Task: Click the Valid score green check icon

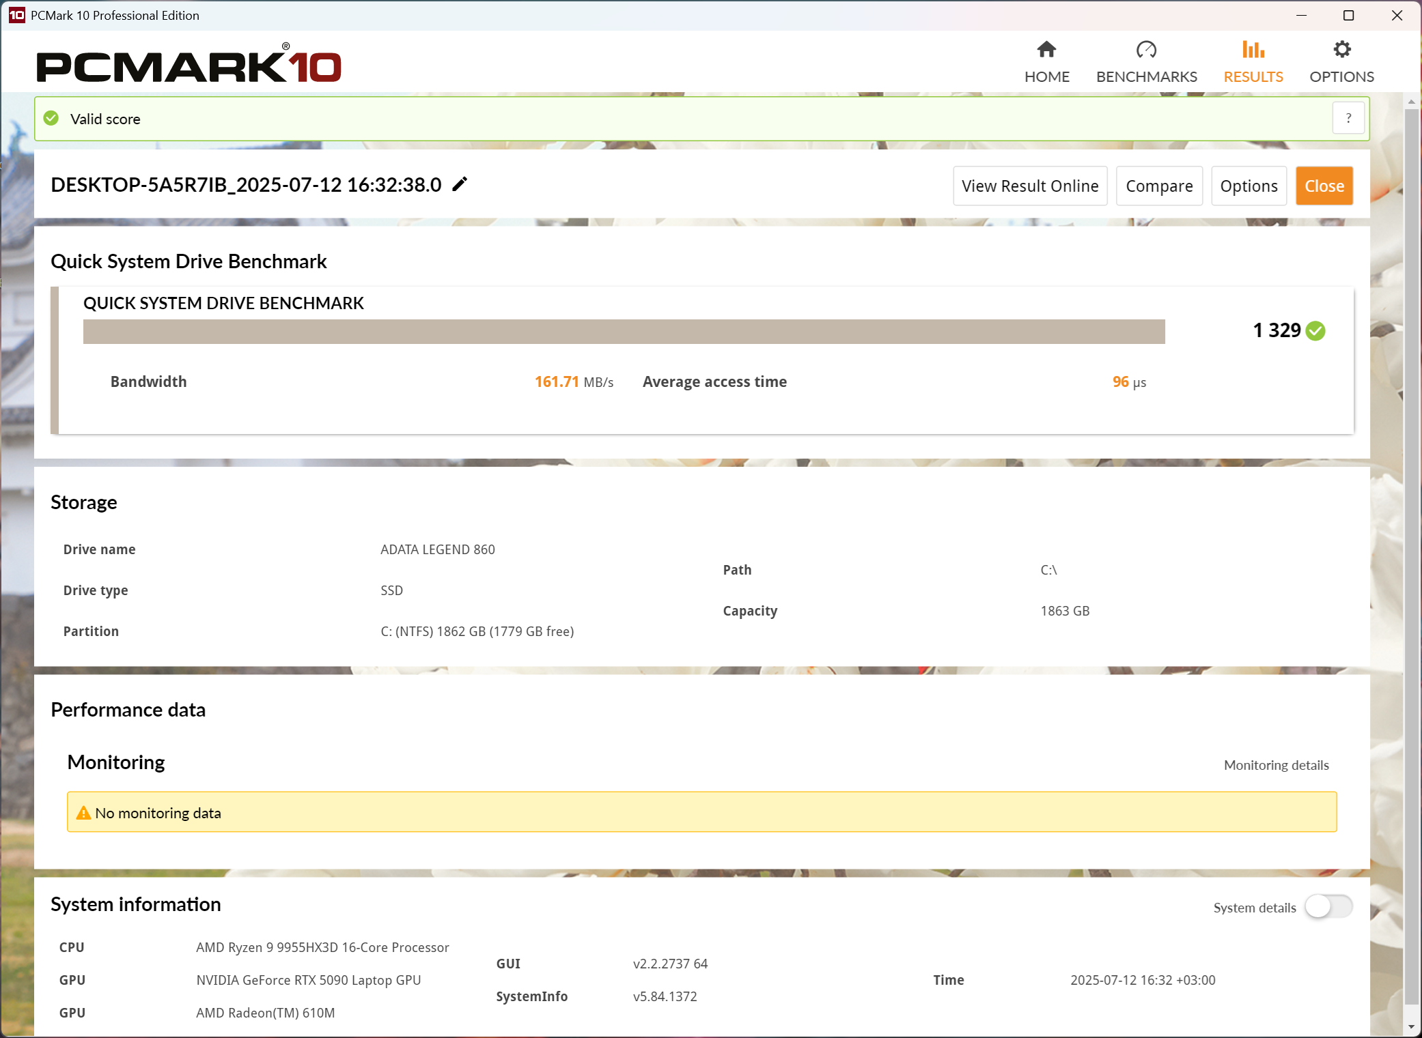Action: (x=51, y=119)
